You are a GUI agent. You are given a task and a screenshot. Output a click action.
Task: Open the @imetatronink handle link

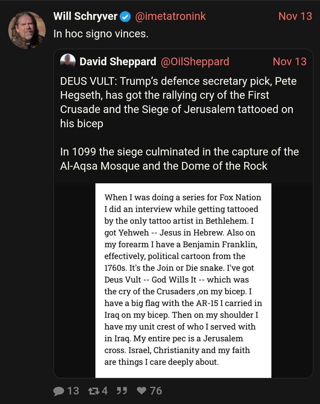tap(170, 16)
